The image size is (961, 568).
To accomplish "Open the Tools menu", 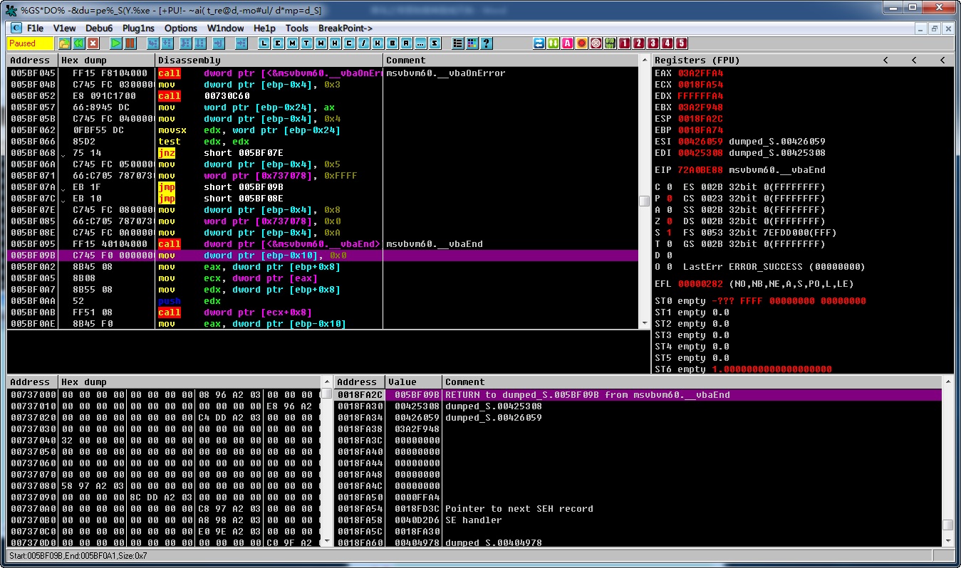I will coord(296,28).
